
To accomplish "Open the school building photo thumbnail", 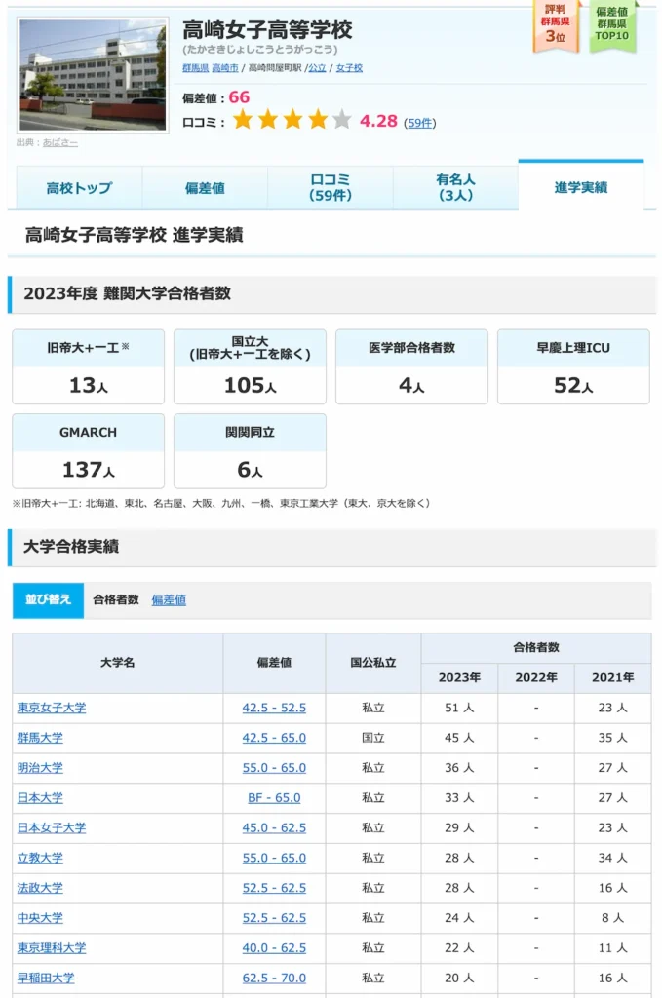I will coord(93,76).
